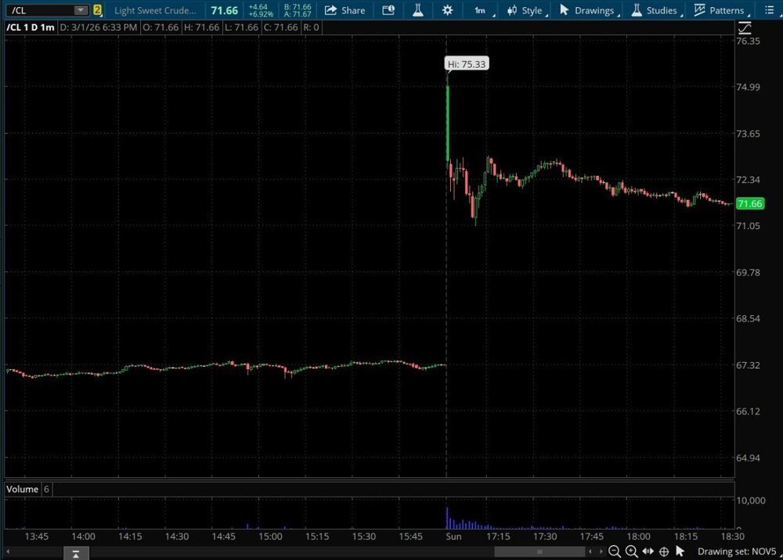Open the Patterns menu button
783x560 pixels.
pyautogui.click(x=720, y=10)
